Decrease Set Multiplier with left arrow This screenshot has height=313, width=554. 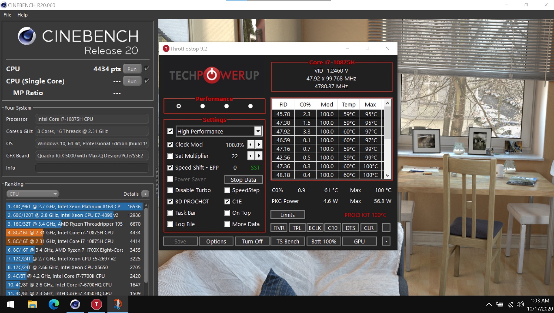coord(251,156)
